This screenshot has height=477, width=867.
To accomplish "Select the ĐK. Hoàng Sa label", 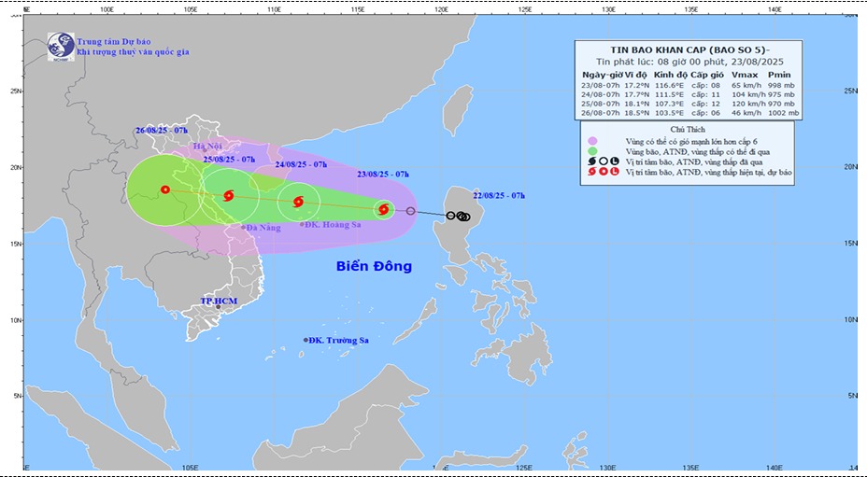I will [334, 225].
